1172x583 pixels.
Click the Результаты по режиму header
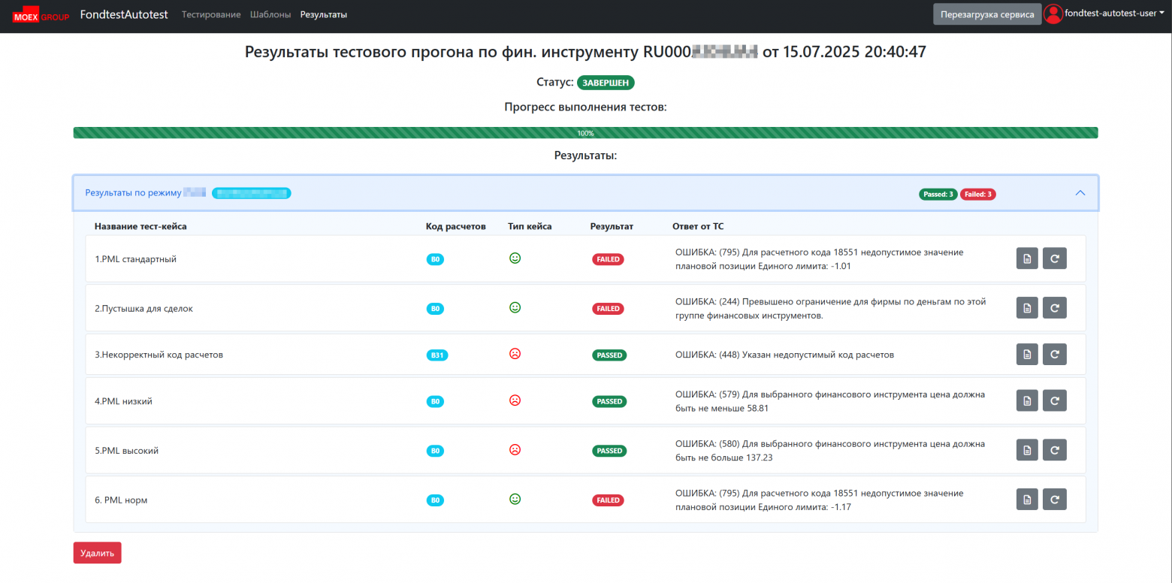click(x=134, y=193)
